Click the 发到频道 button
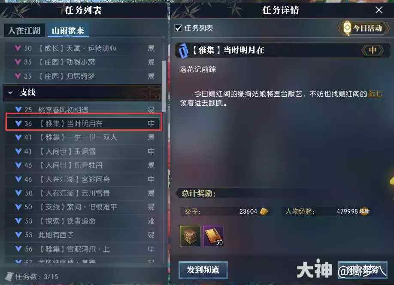394x285 pixels. [203, 270]
